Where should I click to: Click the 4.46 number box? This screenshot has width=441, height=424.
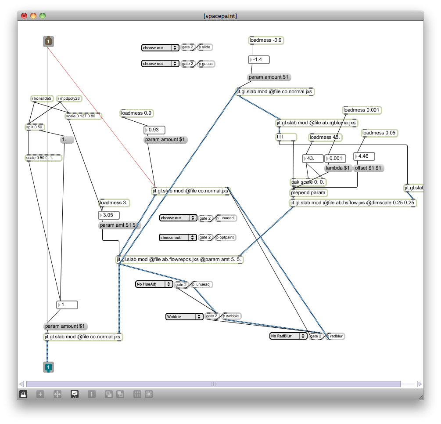[364, 156]
